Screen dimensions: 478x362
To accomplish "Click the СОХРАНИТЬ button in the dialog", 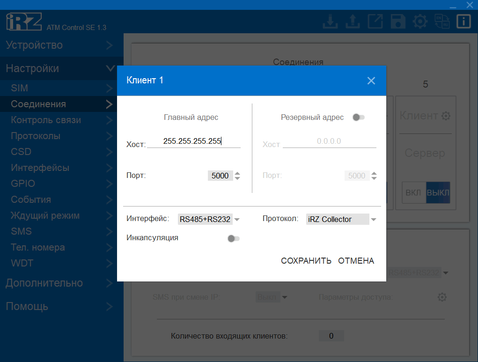I will tap(306, 261).
